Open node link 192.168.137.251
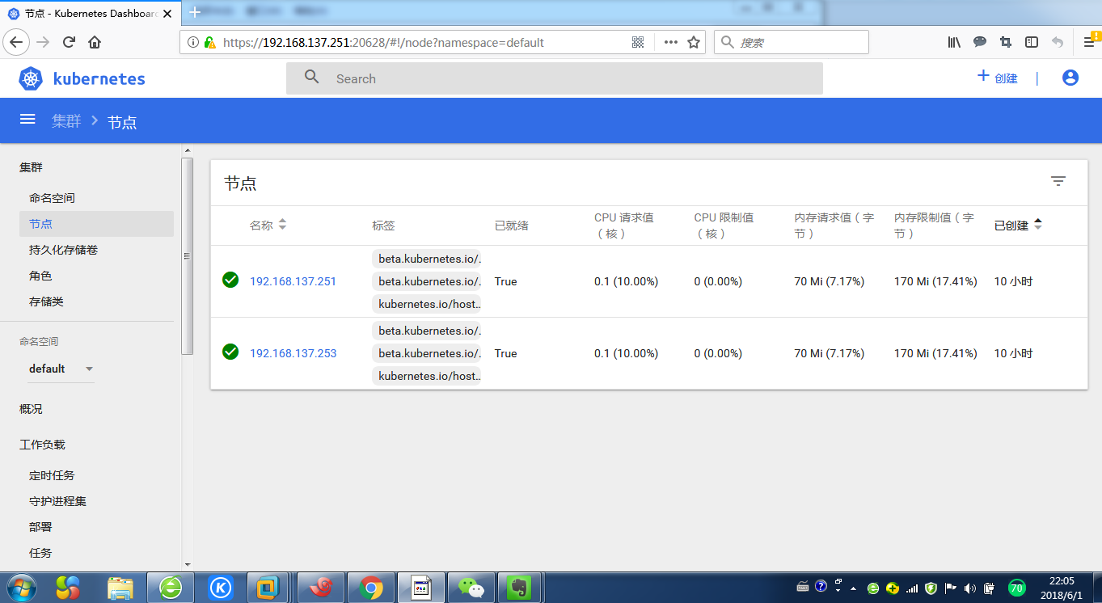Viewport: 1102px width, 603px height. coord(293,281)
